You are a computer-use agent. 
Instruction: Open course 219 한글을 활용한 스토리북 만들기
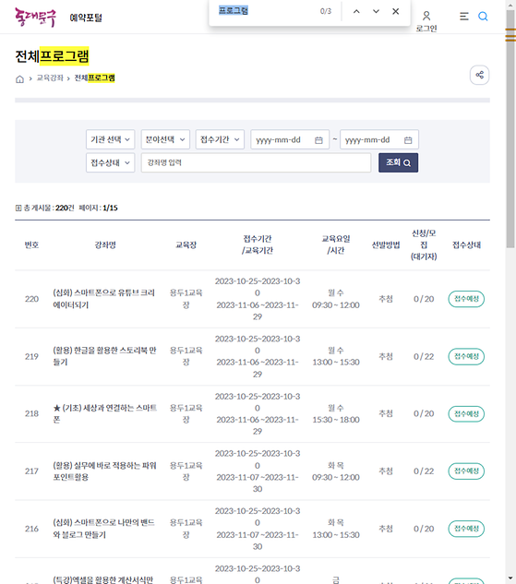pos(104,356)
